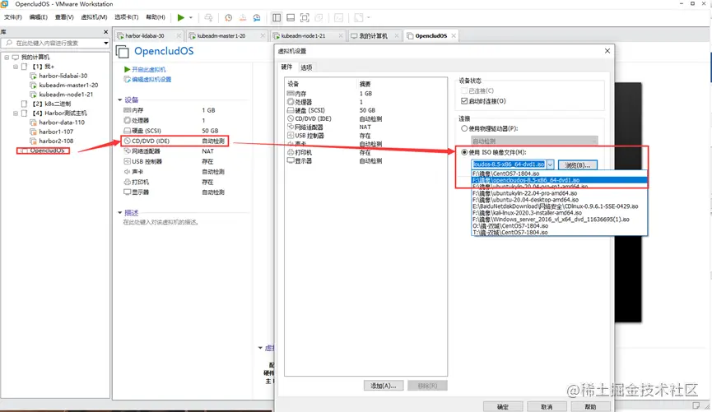Select harbor1-107 in the library tree
The height and width of the screenshot is (412, 712).
(56, 132)
